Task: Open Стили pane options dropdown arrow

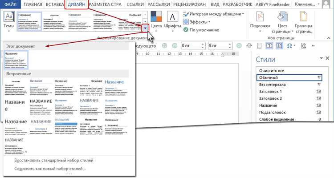Action: pyautogui.click(x=321, y=58)
